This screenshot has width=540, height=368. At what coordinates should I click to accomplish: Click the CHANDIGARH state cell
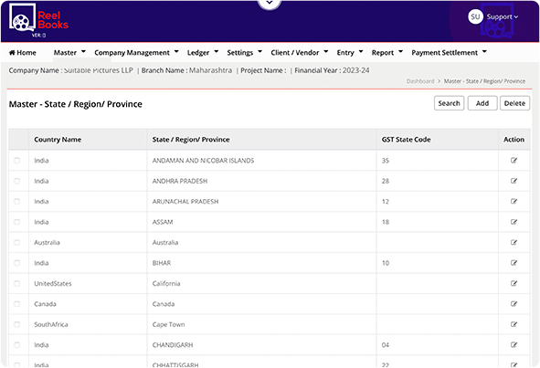point(173,345)
